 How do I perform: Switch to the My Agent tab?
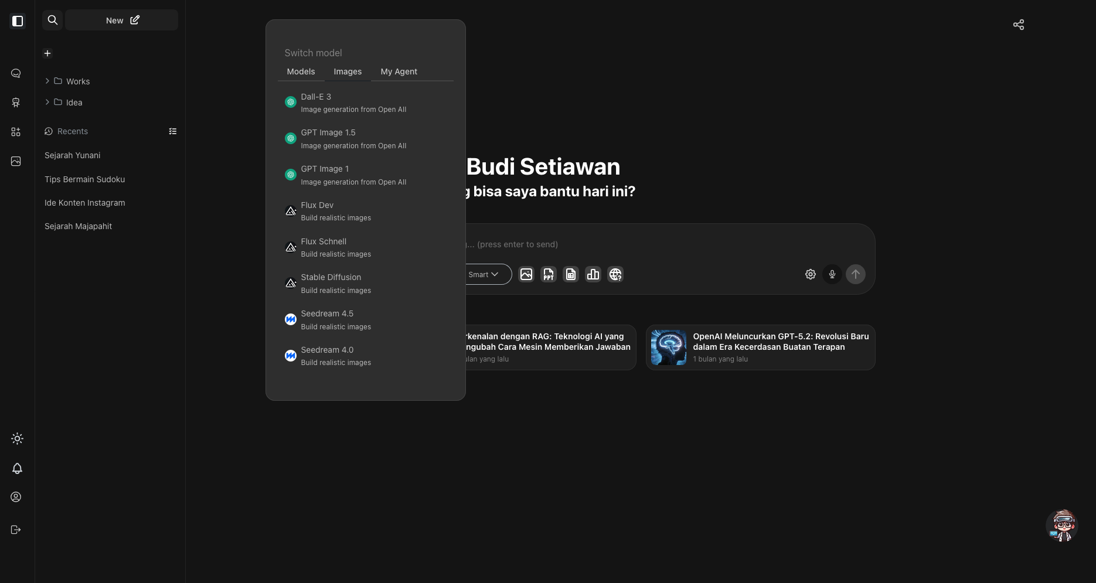[x=399, y=71]
